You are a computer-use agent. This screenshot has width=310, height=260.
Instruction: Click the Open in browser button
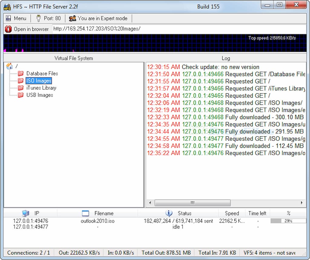coord(27,29)
